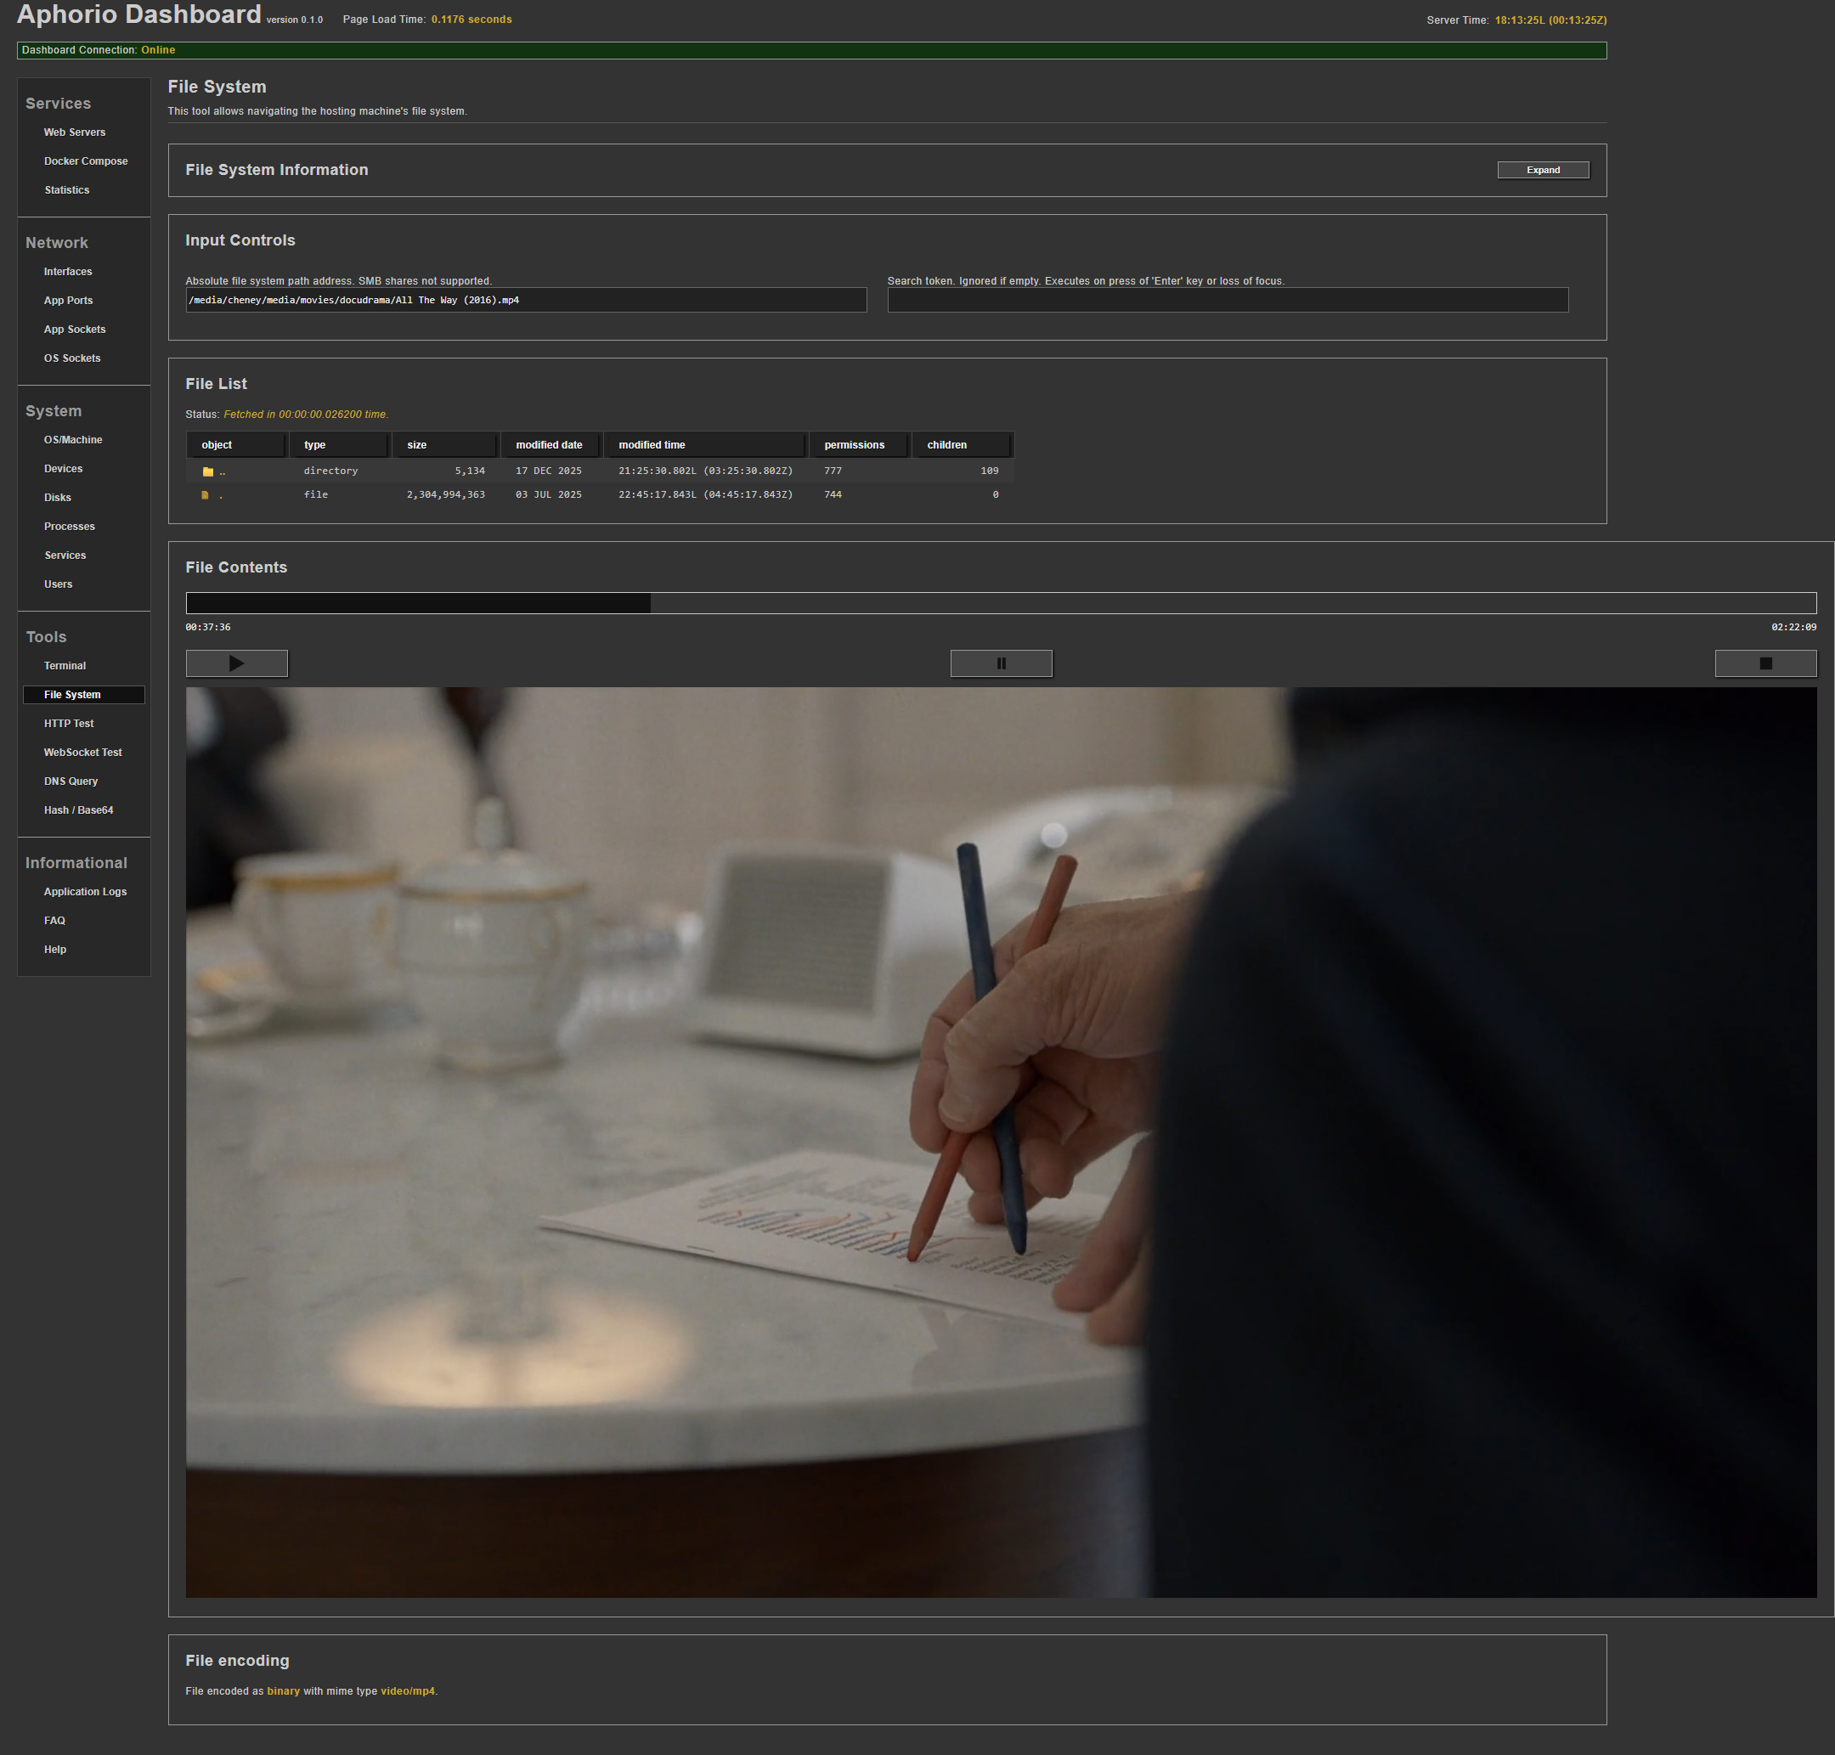
Task: Open the Terminal tool
Action: tap(65, 666)
